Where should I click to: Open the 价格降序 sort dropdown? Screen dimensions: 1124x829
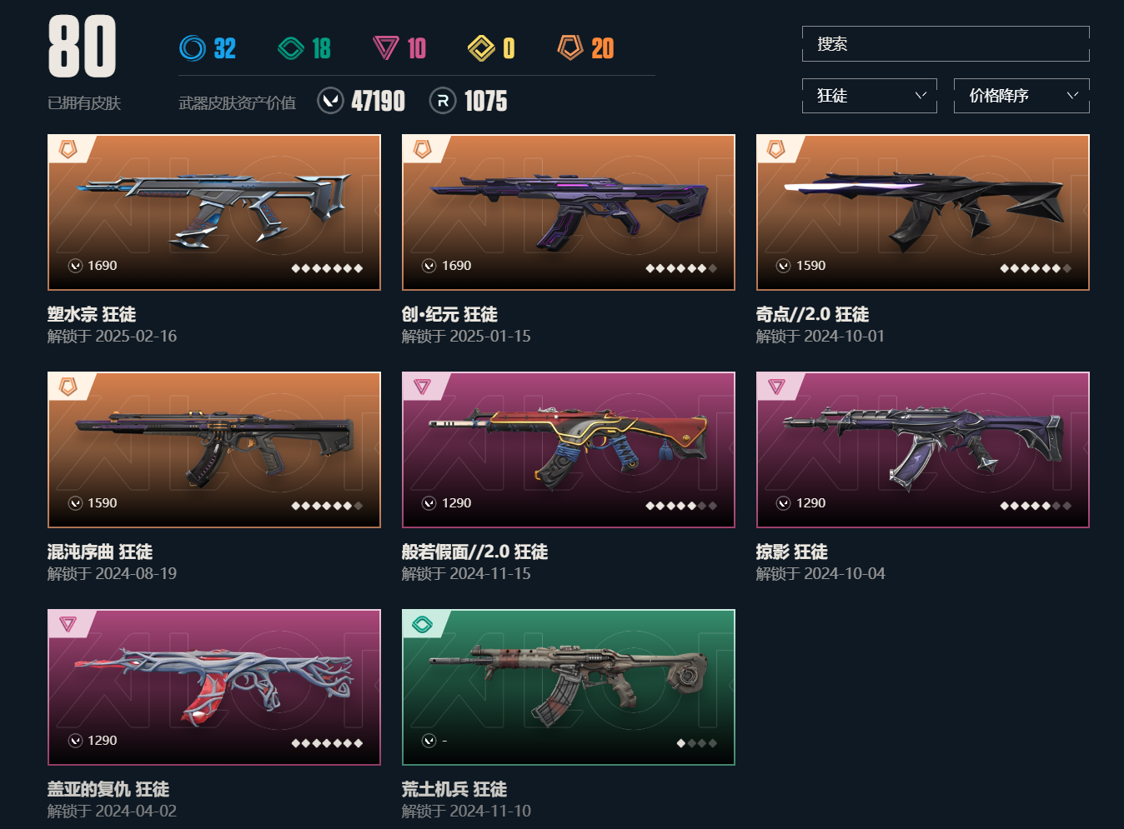coord(1021,96)
